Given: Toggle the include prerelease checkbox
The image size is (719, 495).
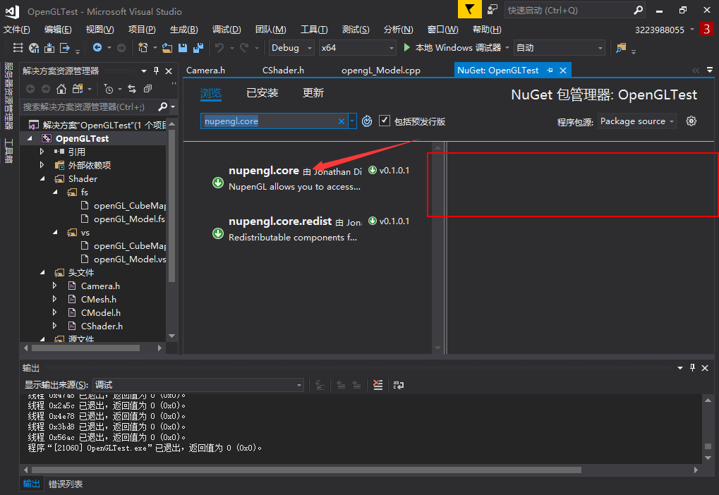Looking at the screenshot, I should point(385,121).
